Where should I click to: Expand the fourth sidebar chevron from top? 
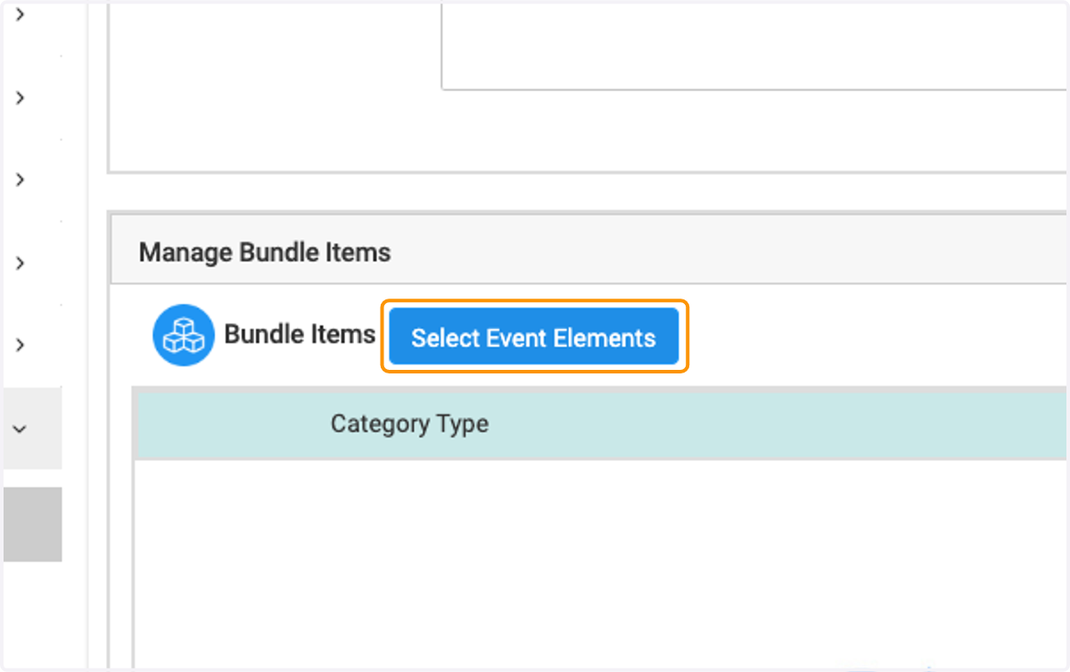pos(20,263)
